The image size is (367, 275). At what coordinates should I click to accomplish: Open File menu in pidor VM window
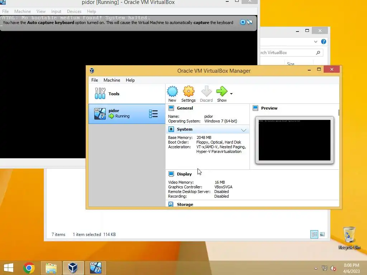coord(5,11)
